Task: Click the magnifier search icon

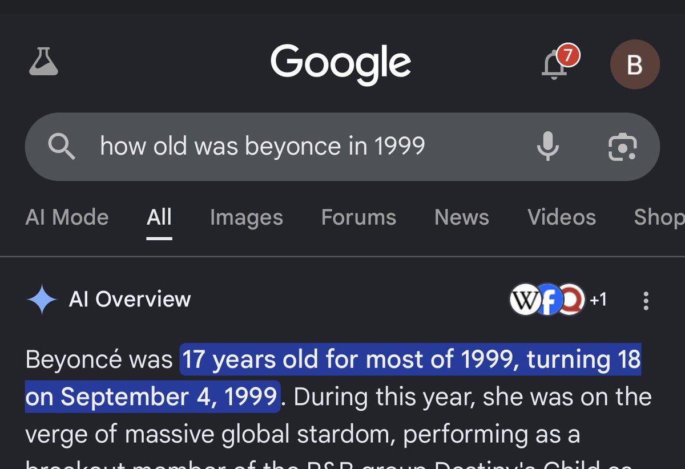Action: pyautogui.click(x=61, y=146)
